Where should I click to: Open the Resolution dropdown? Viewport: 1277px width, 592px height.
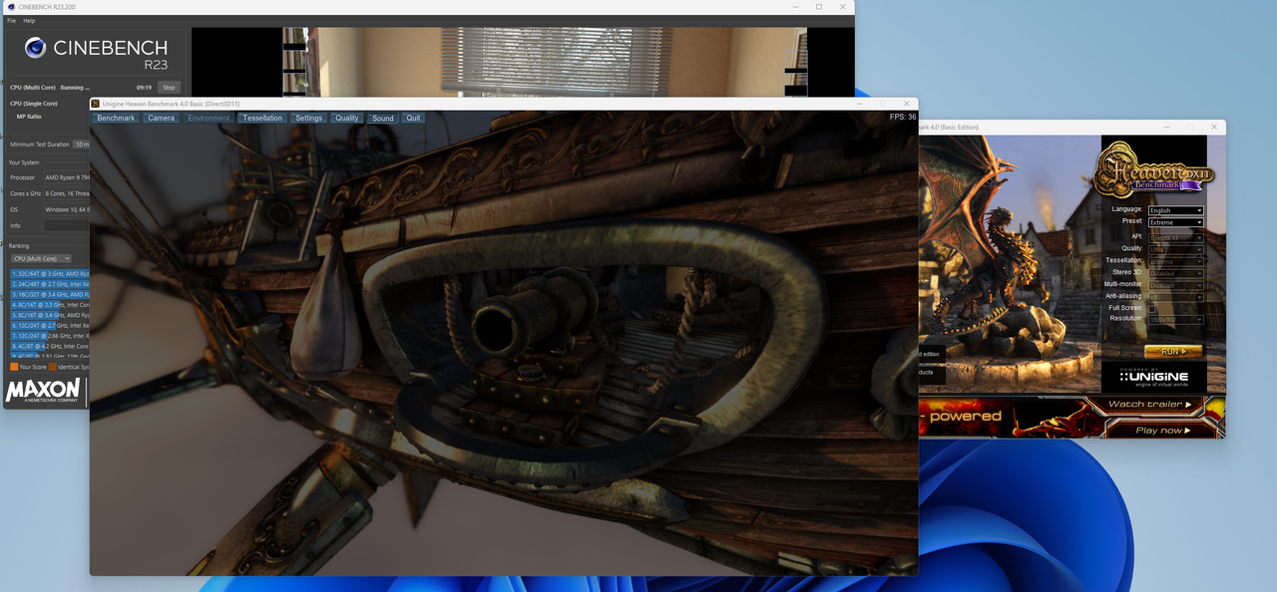[1175, 319]
